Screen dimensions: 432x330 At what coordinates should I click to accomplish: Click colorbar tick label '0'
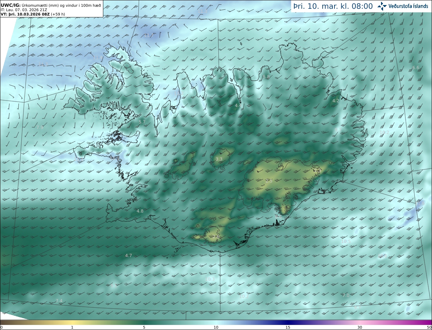click(1, 327)
